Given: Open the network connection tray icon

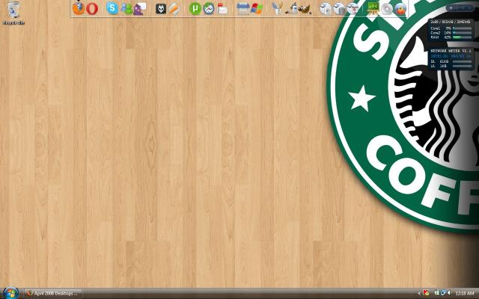Looking at the screenshot, I should click(442, 293).
